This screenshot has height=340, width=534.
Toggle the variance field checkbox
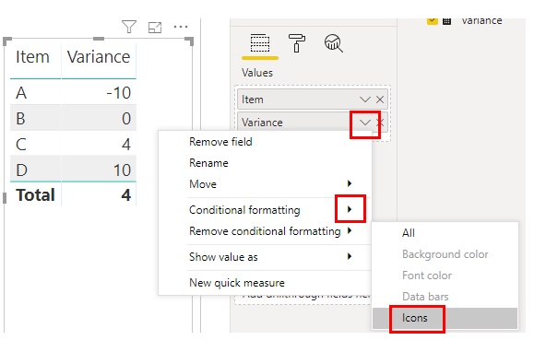(x=433, y=21)
